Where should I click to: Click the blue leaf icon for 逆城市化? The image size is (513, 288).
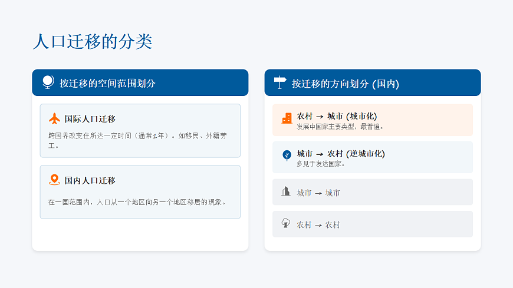pyautogui.click(x=287, y=155)
